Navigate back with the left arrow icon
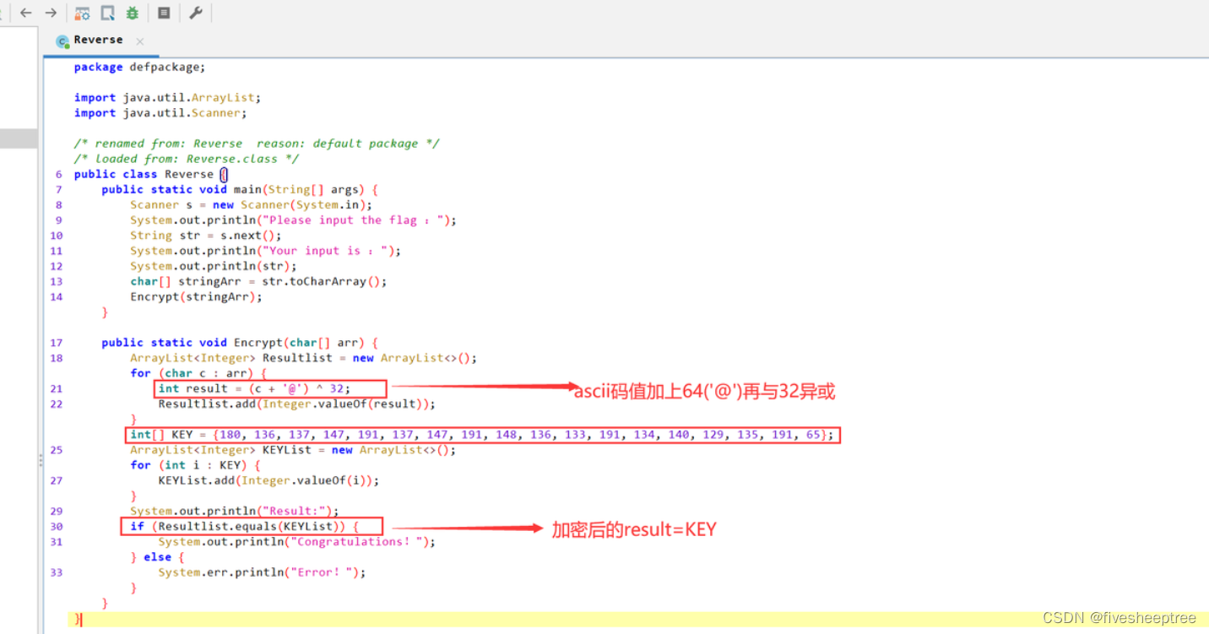The image size is (1209, 634). pos(24,13)
